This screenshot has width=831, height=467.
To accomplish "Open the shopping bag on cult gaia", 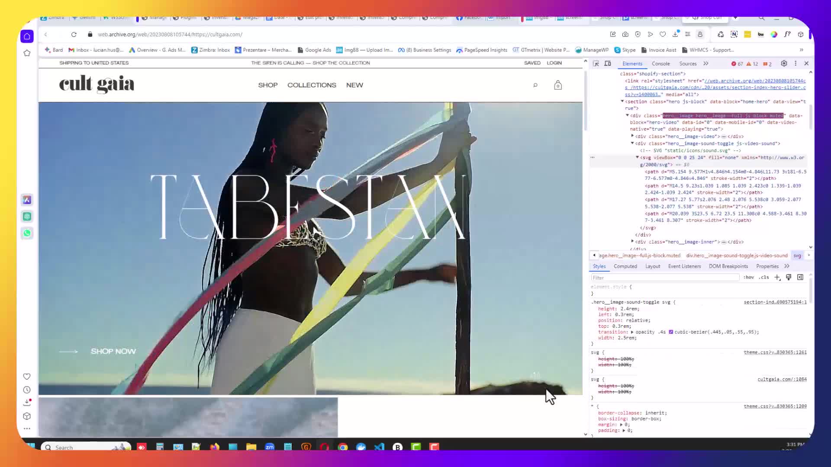I will pyautogui.click(x=557, y=85).
